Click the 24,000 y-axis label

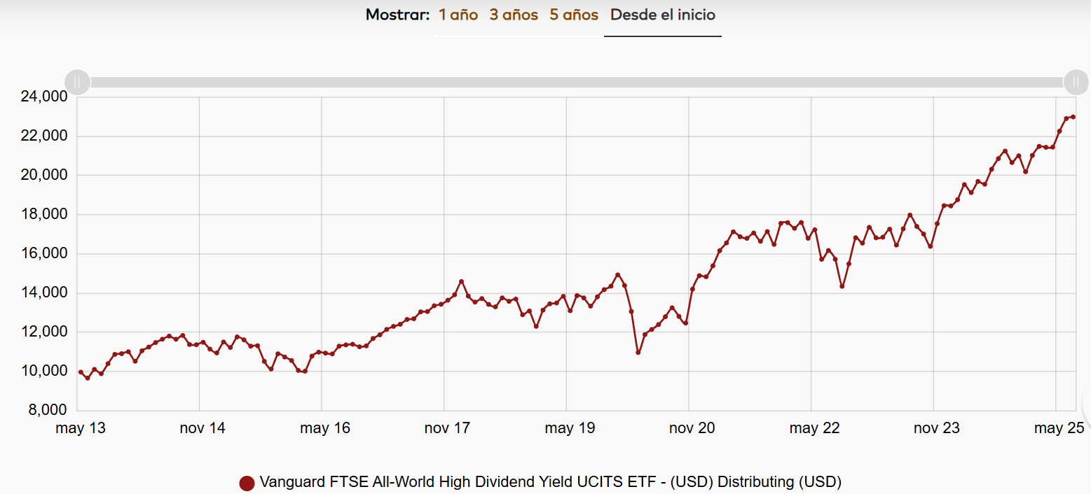43,97
